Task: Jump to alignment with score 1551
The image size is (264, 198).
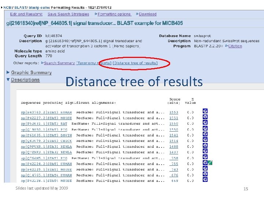Action: point(174,118)
